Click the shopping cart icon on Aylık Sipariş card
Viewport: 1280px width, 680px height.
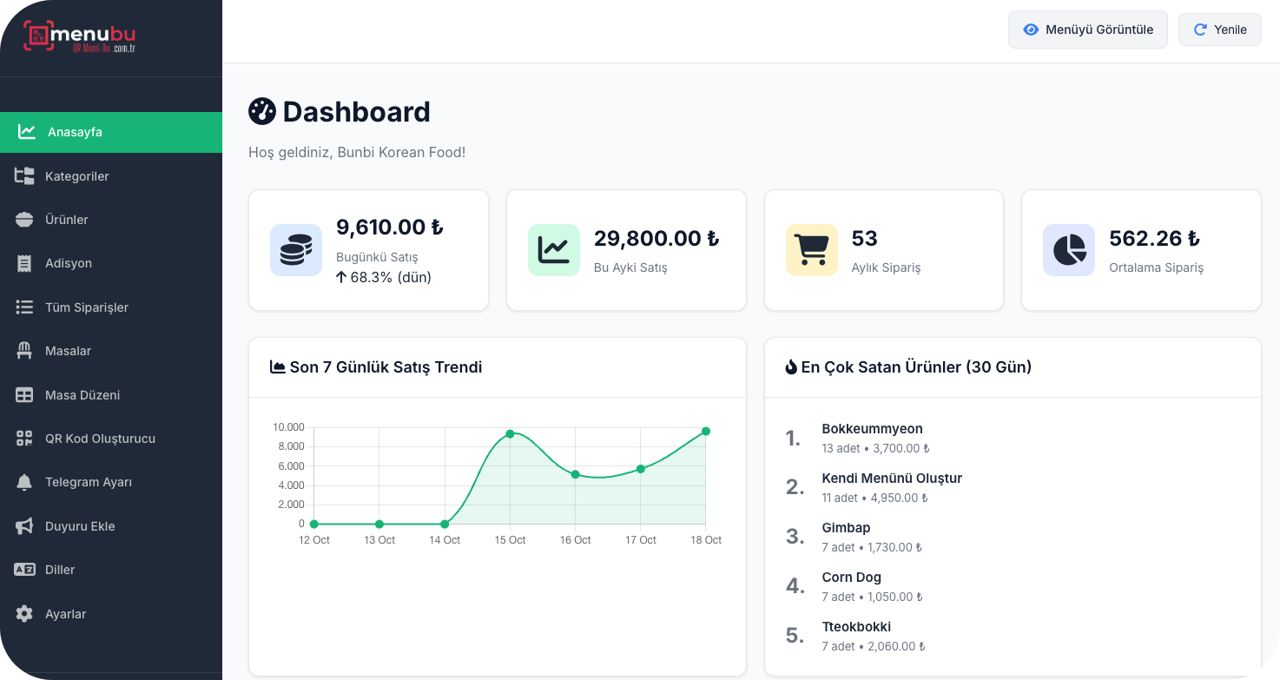(811, 250)
